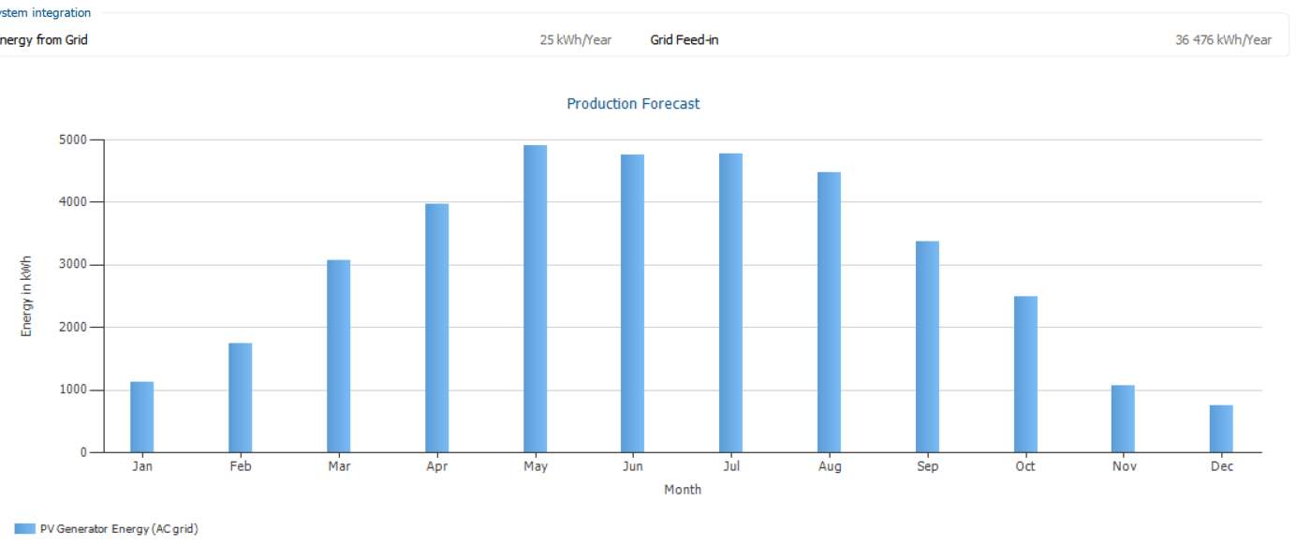
Task: Select the shortest bar for December
Action: tap(1221, 429)
